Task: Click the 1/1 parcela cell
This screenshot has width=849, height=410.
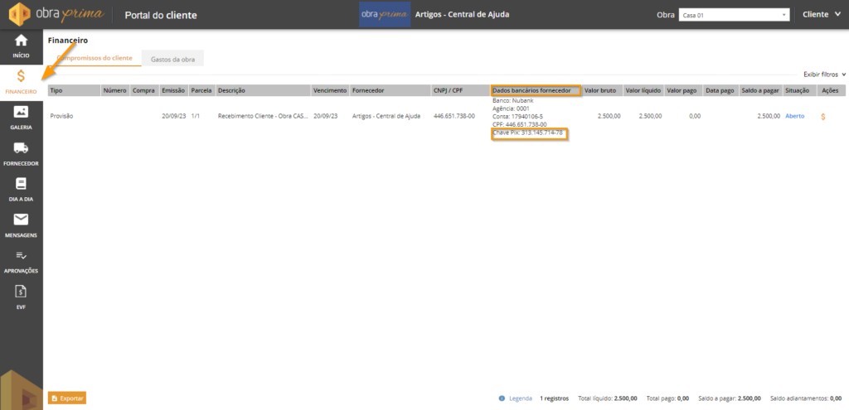Action: [196, 116]
